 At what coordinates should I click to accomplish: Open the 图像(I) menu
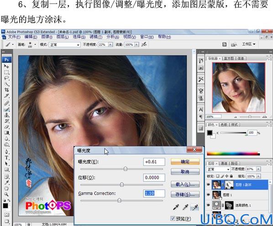(x=47, y=37)
